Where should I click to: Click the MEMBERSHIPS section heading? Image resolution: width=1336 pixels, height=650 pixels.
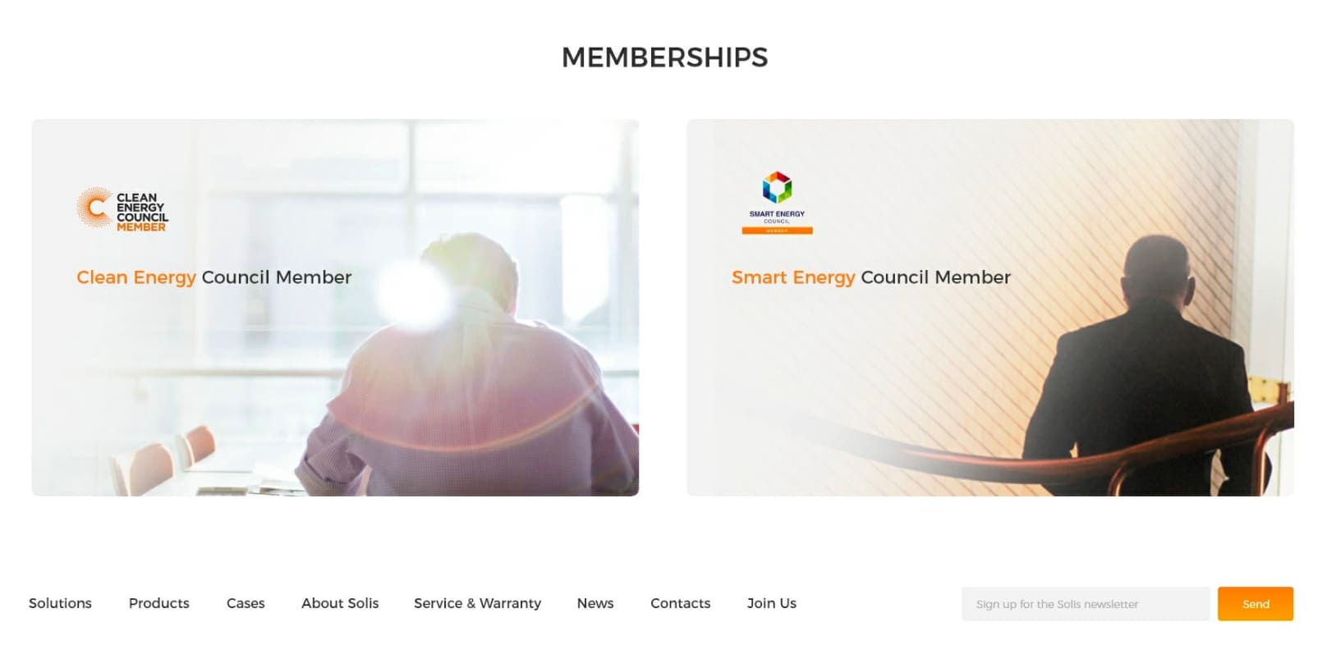[665, 57]
